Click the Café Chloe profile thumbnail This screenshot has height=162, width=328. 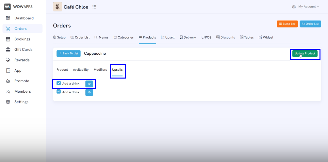click(x=57, y=7)
